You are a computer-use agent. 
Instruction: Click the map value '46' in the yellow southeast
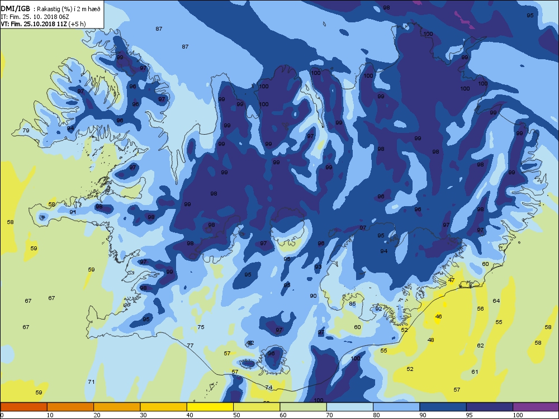438,316
